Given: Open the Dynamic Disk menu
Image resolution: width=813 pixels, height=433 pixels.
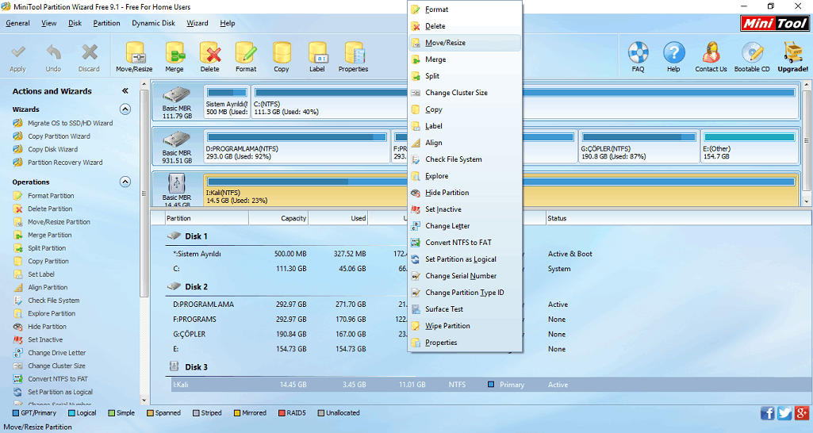Looking at the screenshot, I should tap(153, 23).
